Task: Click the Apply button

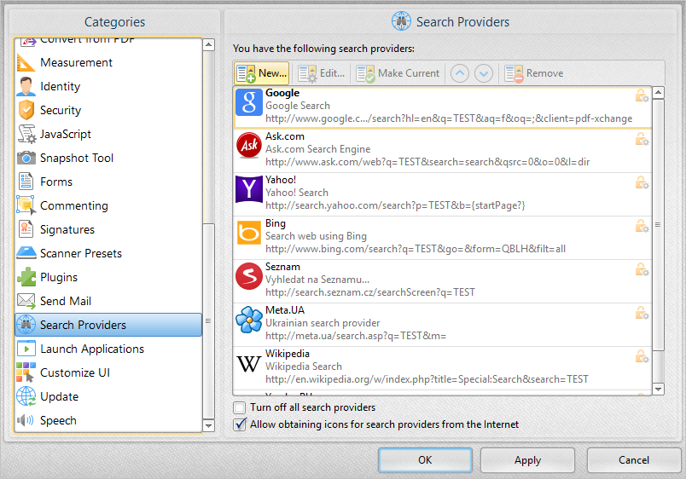Action: [x=526, y=460]
